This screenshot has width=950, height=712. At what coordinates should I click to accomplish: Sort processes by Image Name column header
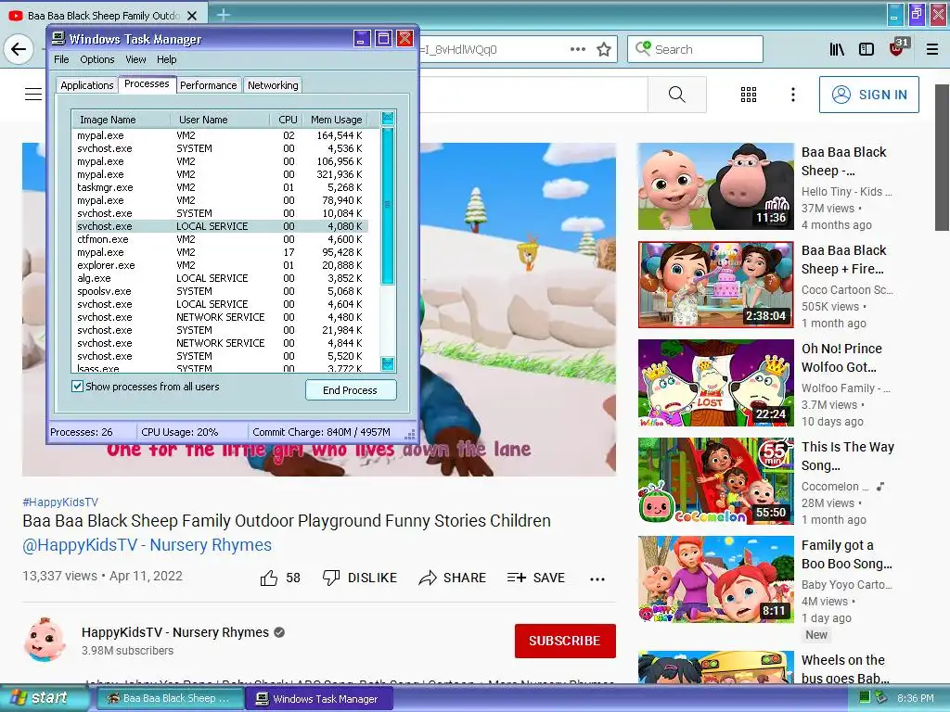click(121, 120)
